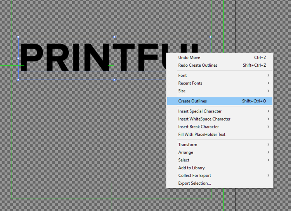Open the Arrange submenu
Viewport: 291px width, 211px height.
tap(220, 152)
